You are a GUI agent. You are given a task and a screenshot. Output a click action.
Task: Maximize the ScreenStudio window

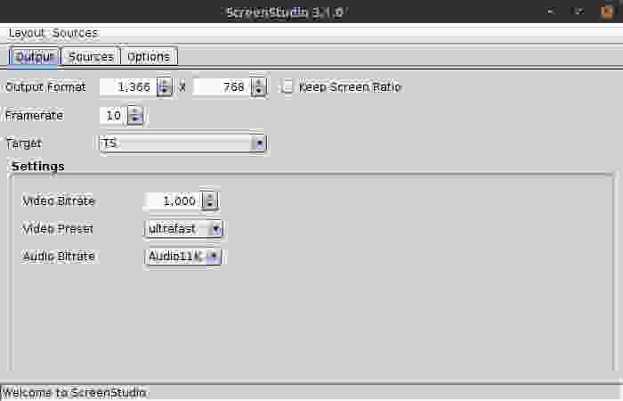(x=578, y=12)
